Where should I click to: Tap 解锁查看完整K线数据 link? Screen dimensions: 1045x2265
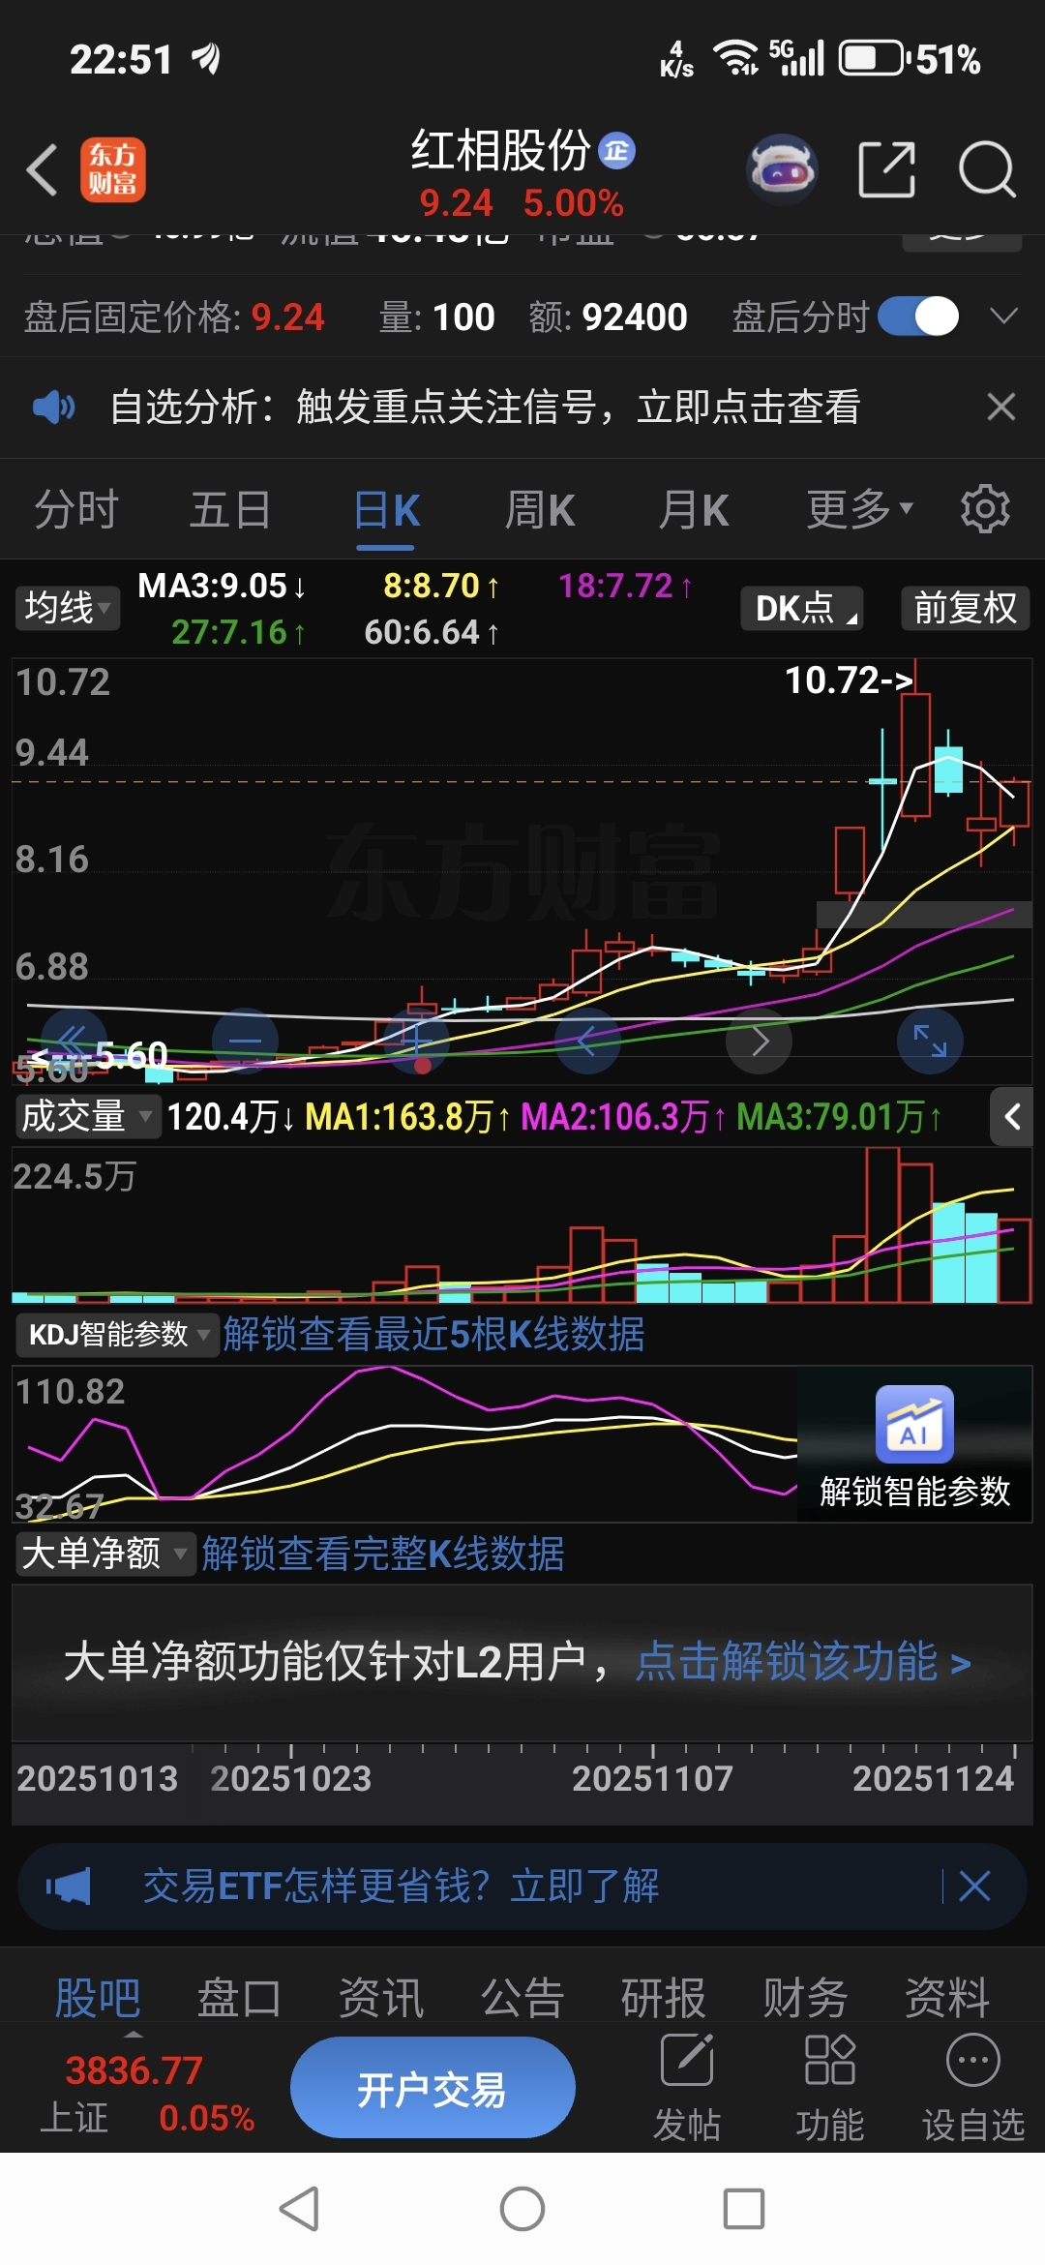(383, 1554)
